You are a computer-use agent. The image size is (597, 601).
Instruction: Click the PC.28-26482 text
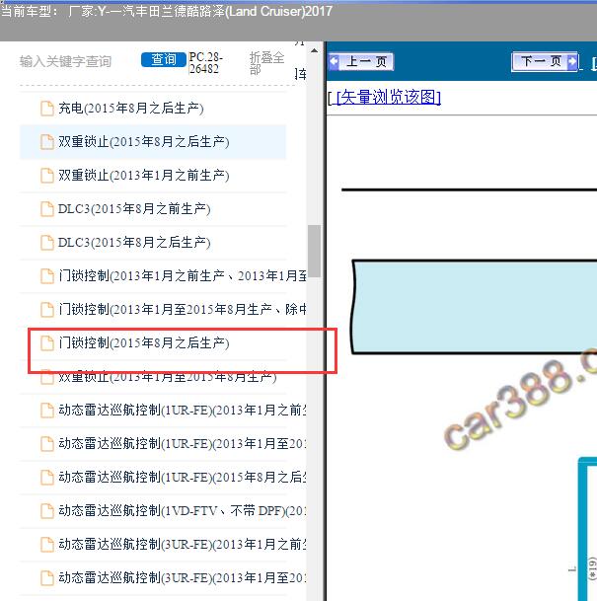click(x=205, y=63)
